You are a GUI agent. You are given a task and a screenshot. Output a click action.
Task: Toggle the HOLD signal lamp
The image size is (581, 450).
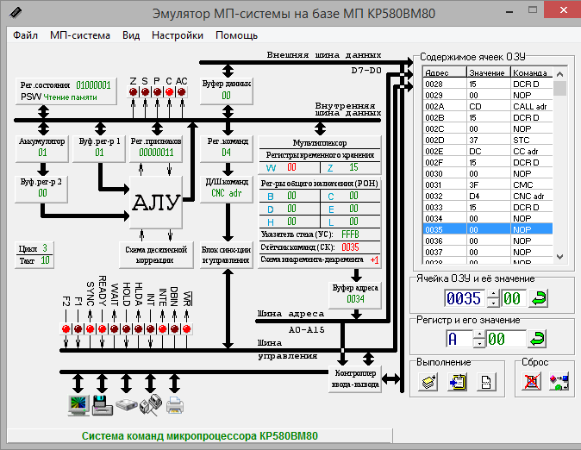(x=127, y=328)
